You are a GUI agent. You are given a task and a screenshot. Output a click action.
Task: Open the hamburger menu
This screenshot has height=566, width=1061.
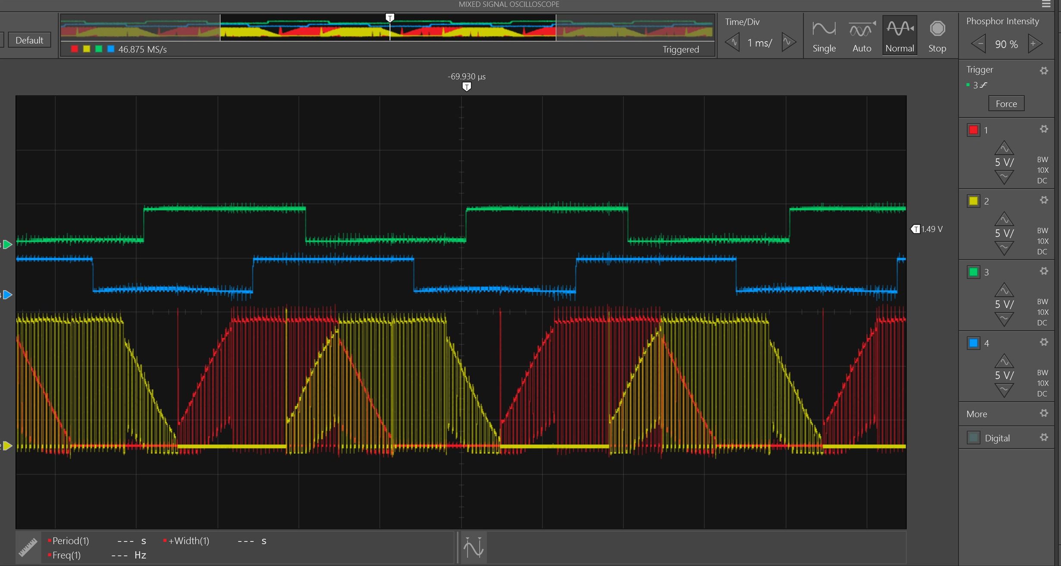tap(1046, 4)
